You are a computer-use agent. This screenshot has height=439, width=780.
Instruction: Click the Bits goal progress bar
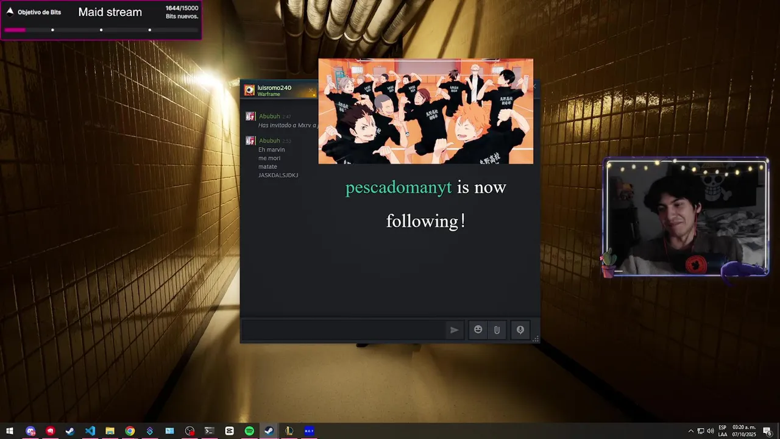(x=101, y=30)
